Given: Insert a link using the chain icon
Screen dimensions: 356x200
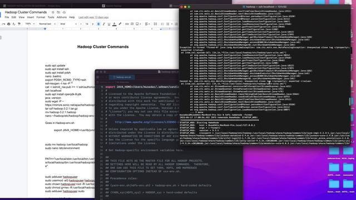Looking at the screenshot, I should point(127,24).
